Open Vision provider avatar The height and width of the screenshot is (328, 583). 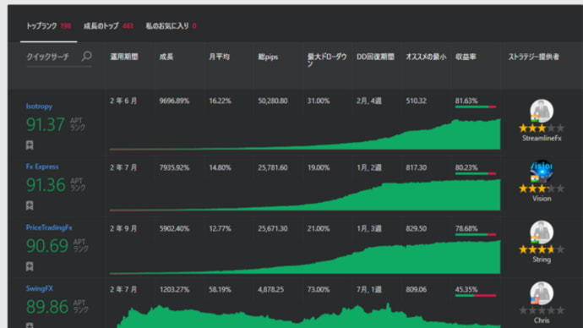(542, 171)
